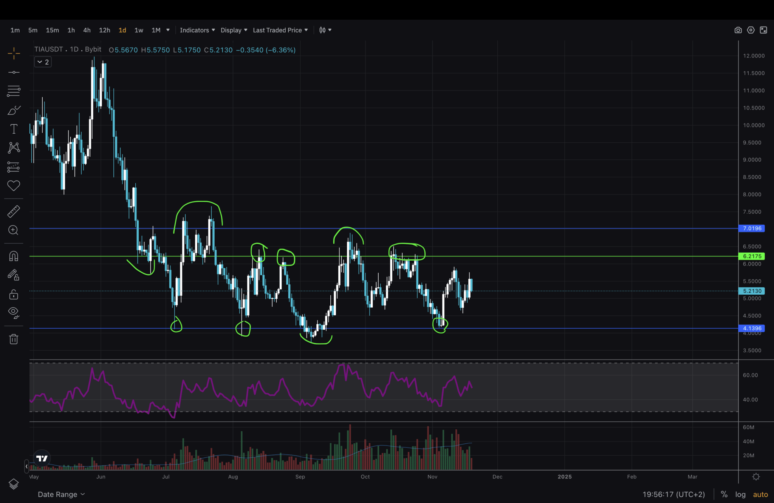Select the 4.1396 blue price label

tap(752, 329)
